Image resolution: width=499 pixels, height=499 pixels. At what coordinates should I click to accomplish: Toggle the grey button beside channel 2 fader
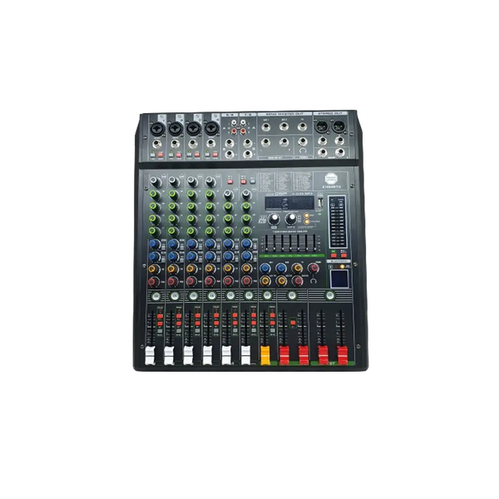[x=179, y=331]
